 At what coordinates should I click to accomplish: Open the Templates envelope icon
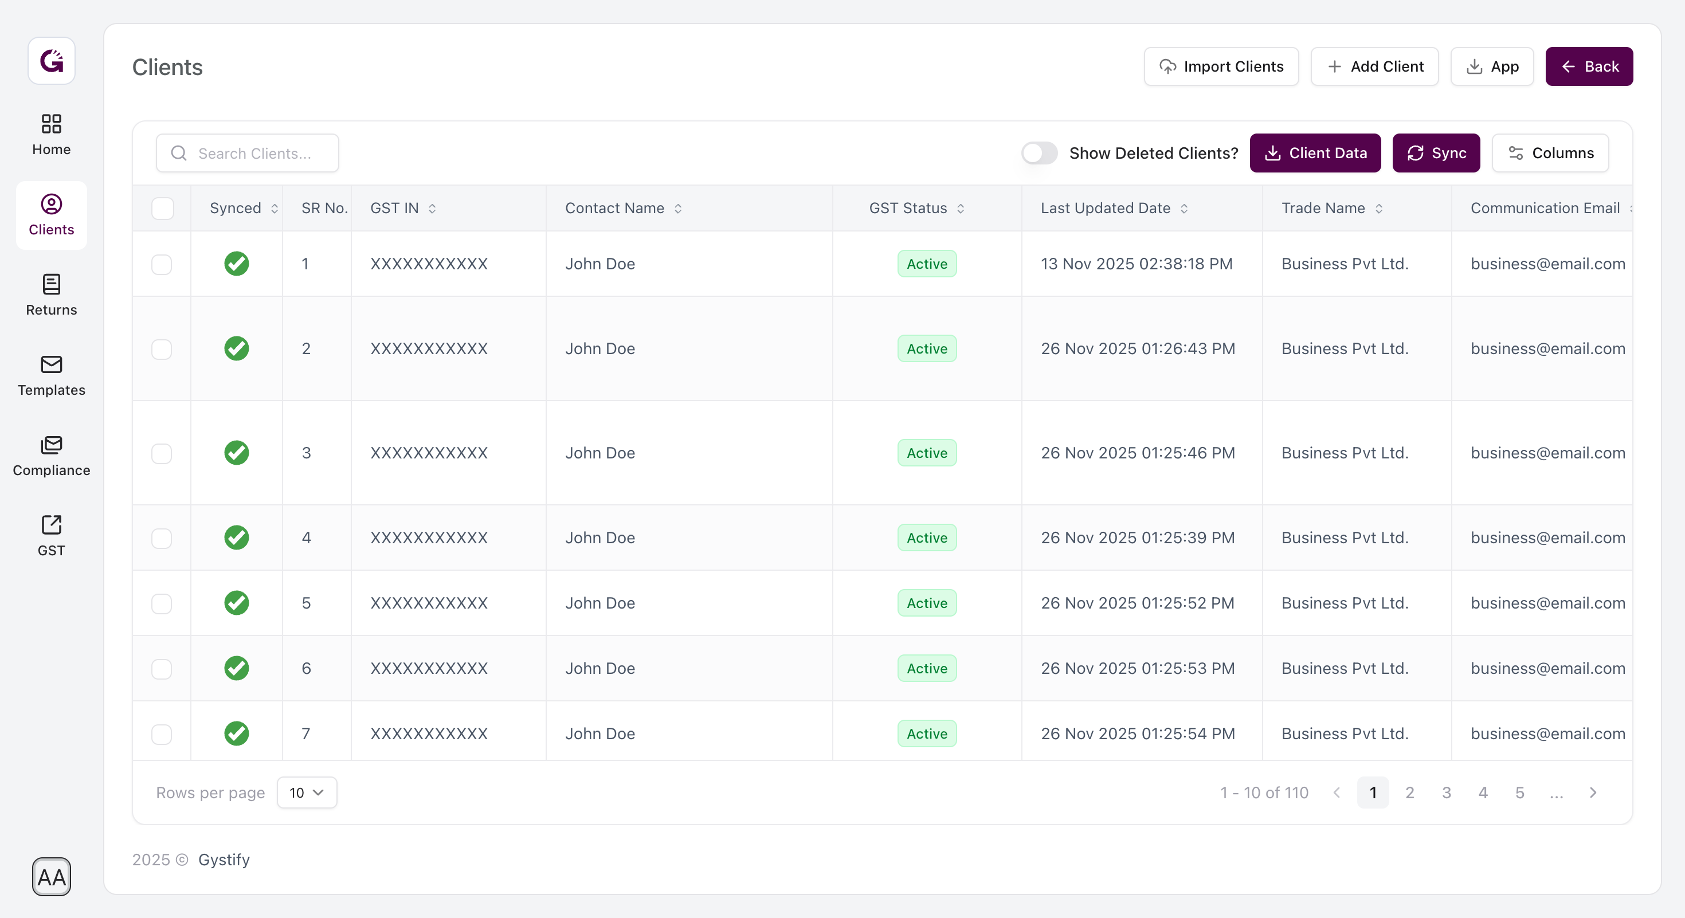[x=51, y=365]
